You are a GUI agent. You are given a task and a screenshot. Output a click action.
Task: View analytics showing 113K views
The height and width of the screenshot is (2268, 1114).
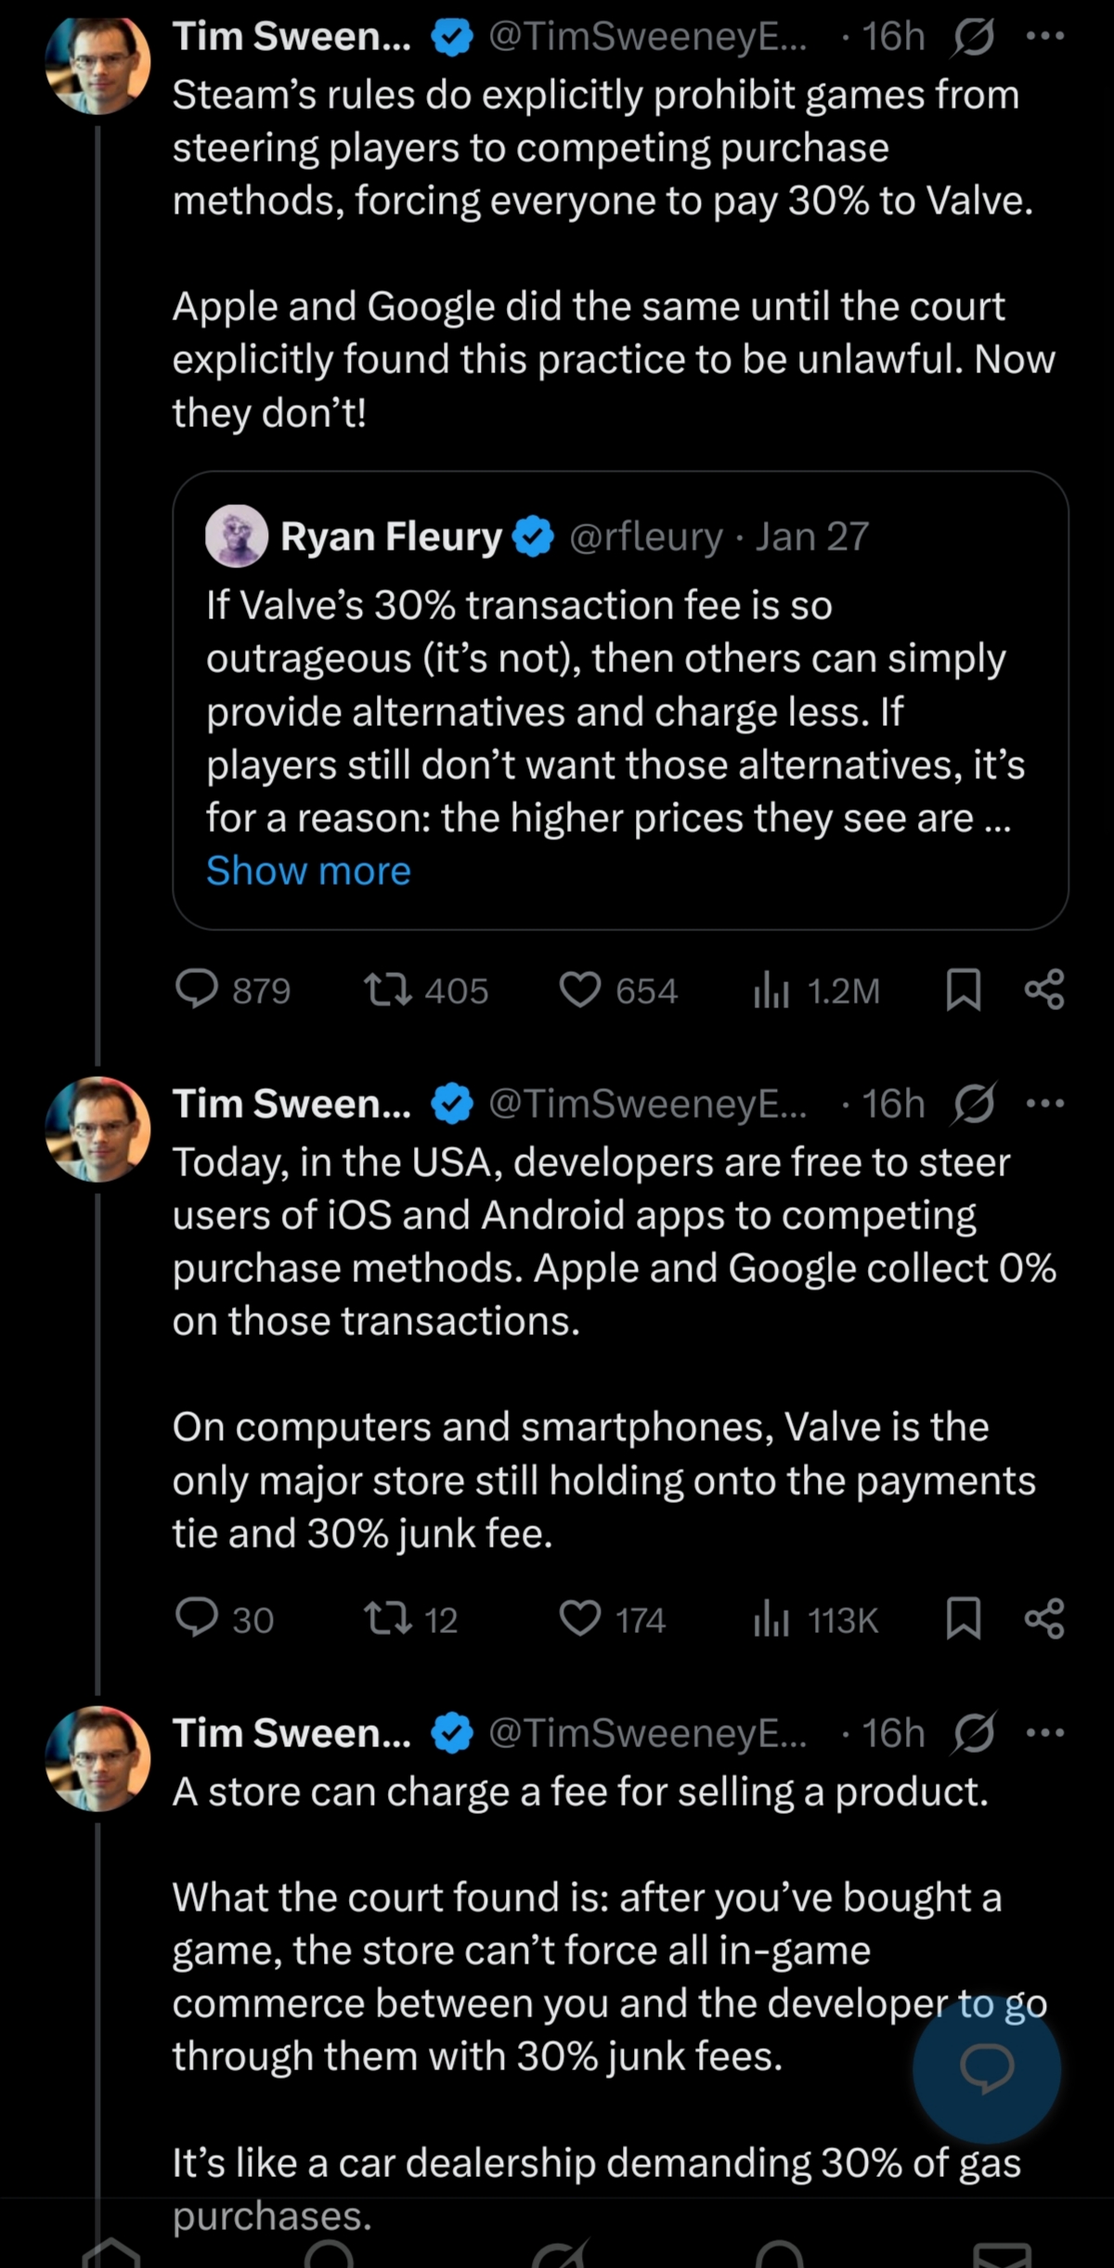point(771,1619)
